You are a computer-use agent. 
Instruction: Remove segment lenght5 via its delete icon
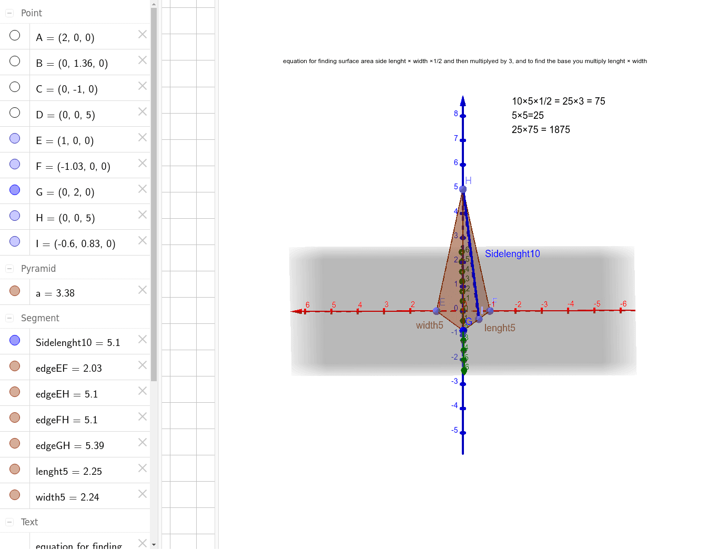point(142,468)
